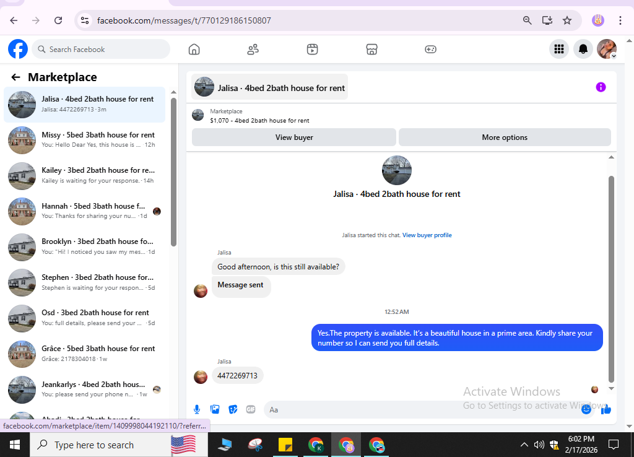Open Grâce 5bed 3bath conversation
This screenshot has width=634, height=457.
pyautogui.click(x=84, y=354)
